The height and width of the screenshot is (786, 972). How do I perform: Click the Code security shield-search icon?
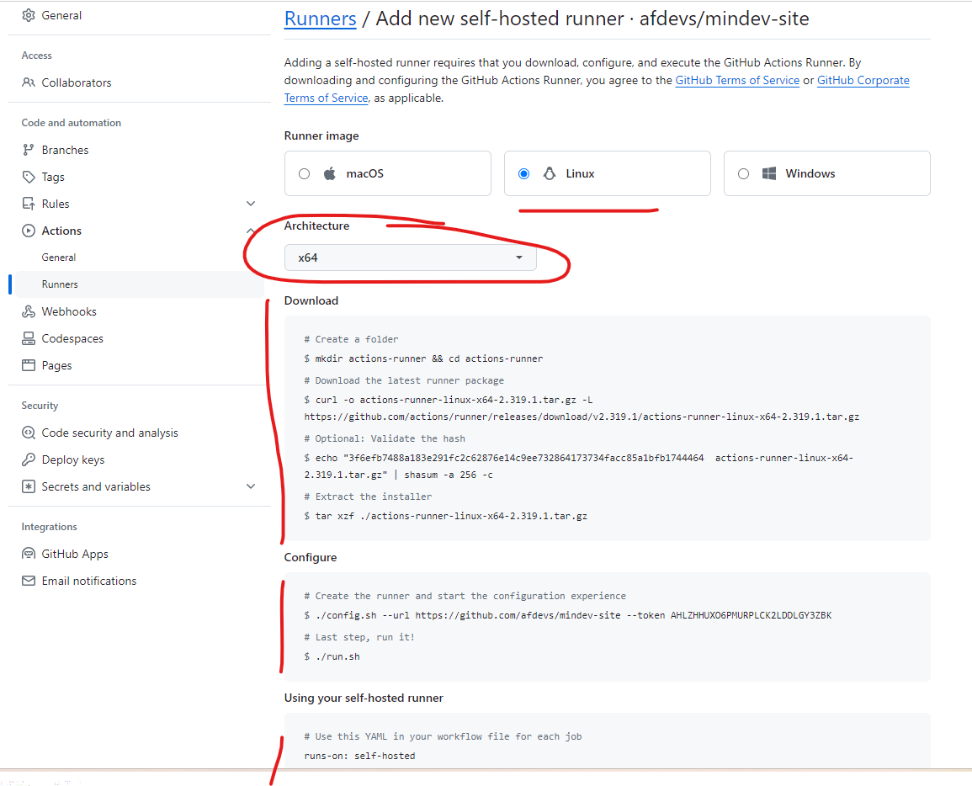(29, 433)
